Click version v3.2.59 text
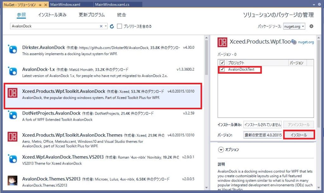 [x=189, y=113]
